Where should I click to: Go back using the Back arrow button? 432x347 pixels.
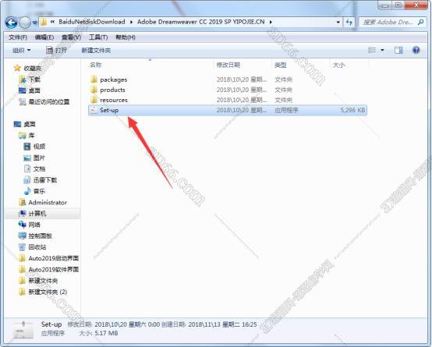pyautogui.click(x=11, y=23)
